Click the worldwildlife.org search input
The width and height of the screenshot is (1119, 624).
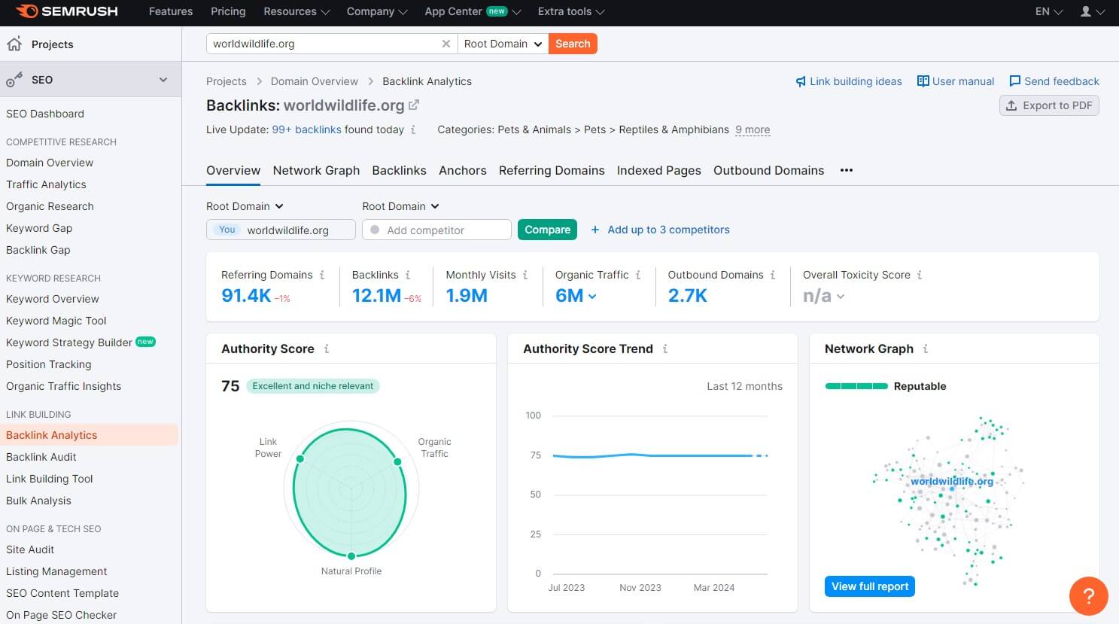(x=332, y=44)
